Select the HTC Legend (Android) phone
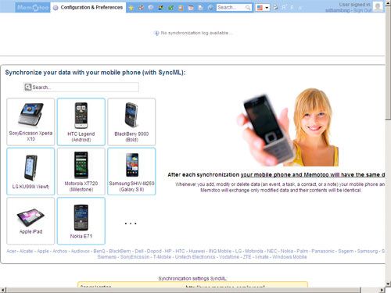 (x=81, y=122)
